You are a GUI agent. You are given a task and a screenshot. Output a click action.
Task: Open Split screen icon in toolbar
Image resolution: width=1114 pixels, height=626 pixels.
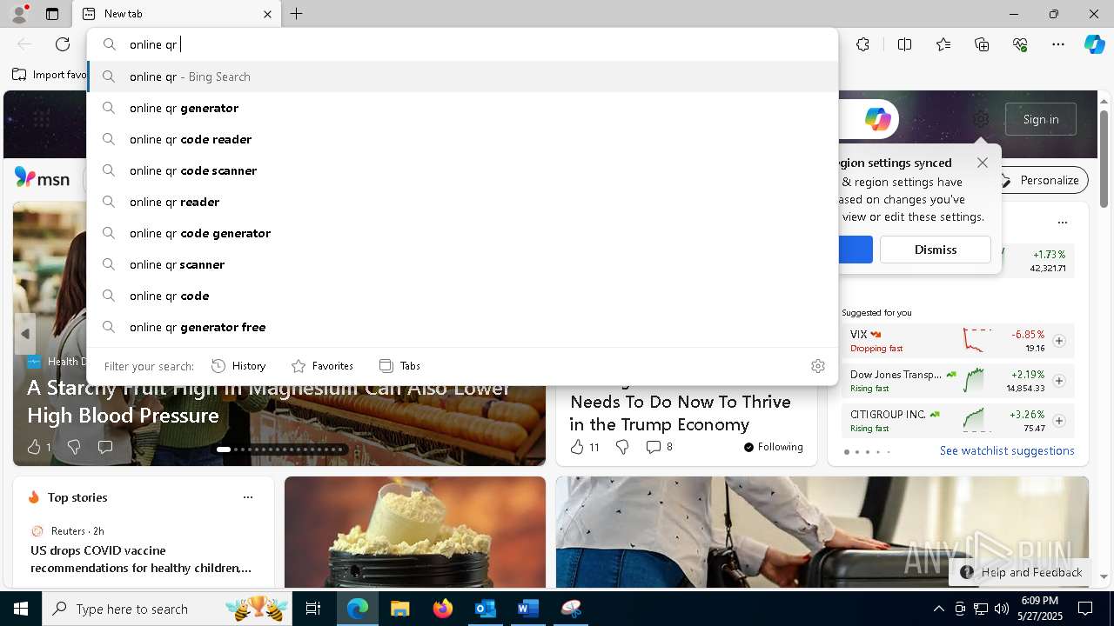[x=904, y=44]
